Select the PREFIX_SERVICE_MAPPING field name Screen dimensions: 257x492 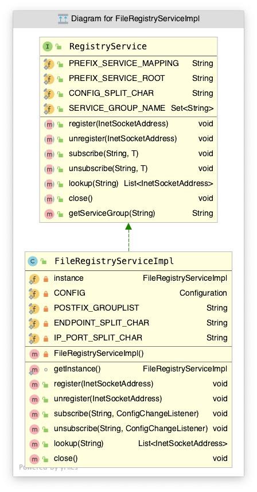tap(124, 63)
